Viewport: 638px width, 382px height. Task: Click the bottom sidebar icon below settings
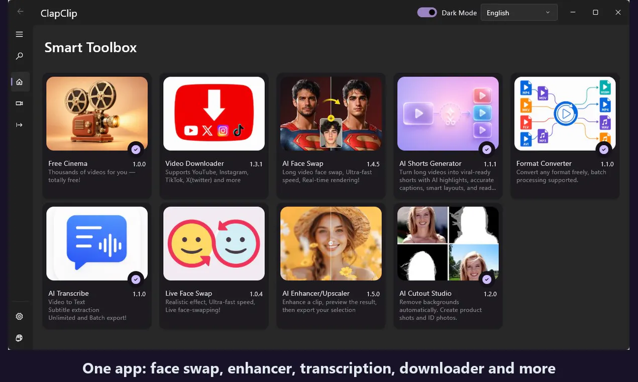20,338
